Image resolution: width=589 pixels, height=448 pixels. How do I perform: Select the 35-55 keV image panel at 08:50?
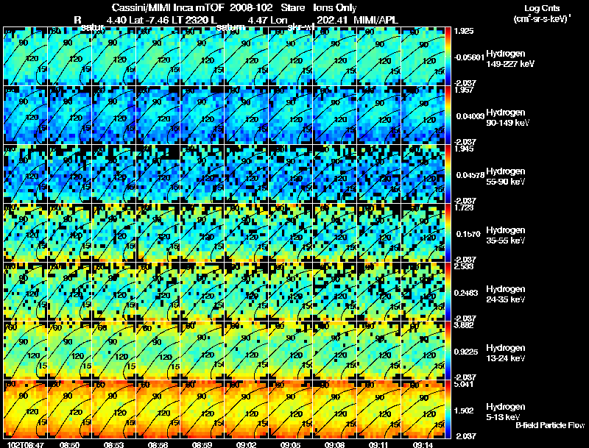click(x=70, y=232)
